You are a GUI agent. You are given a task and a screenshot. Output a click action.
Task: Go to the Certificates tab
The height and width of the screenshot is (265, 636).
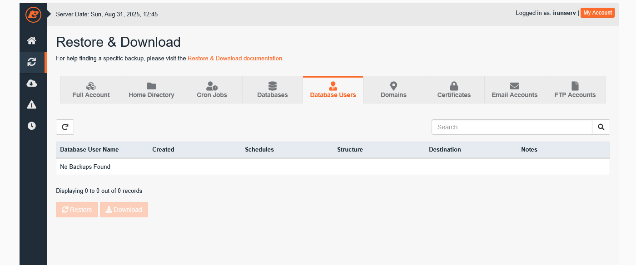[454, 90]
